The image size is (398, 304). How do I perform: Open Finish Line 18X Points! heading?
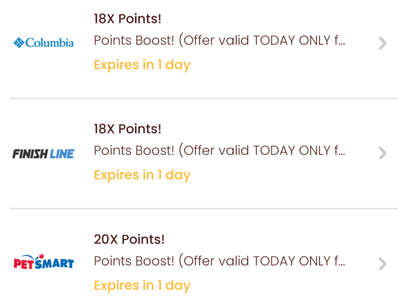[127, 129]
